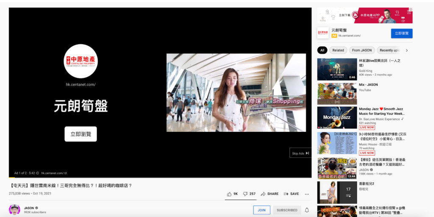Viewport: 434px width, 217px height.
Task: Save video to playlist via SAVE
Action: pos(291,194)
